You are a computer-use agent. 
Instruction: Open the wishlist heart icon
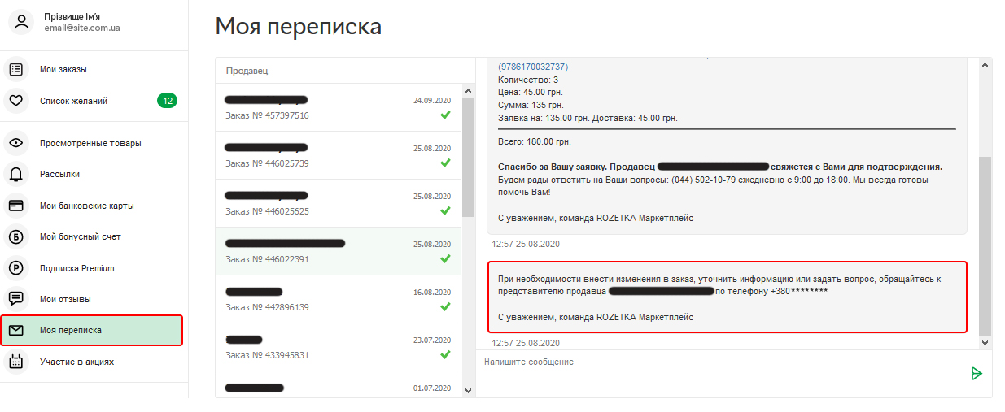tap(15, 101)
